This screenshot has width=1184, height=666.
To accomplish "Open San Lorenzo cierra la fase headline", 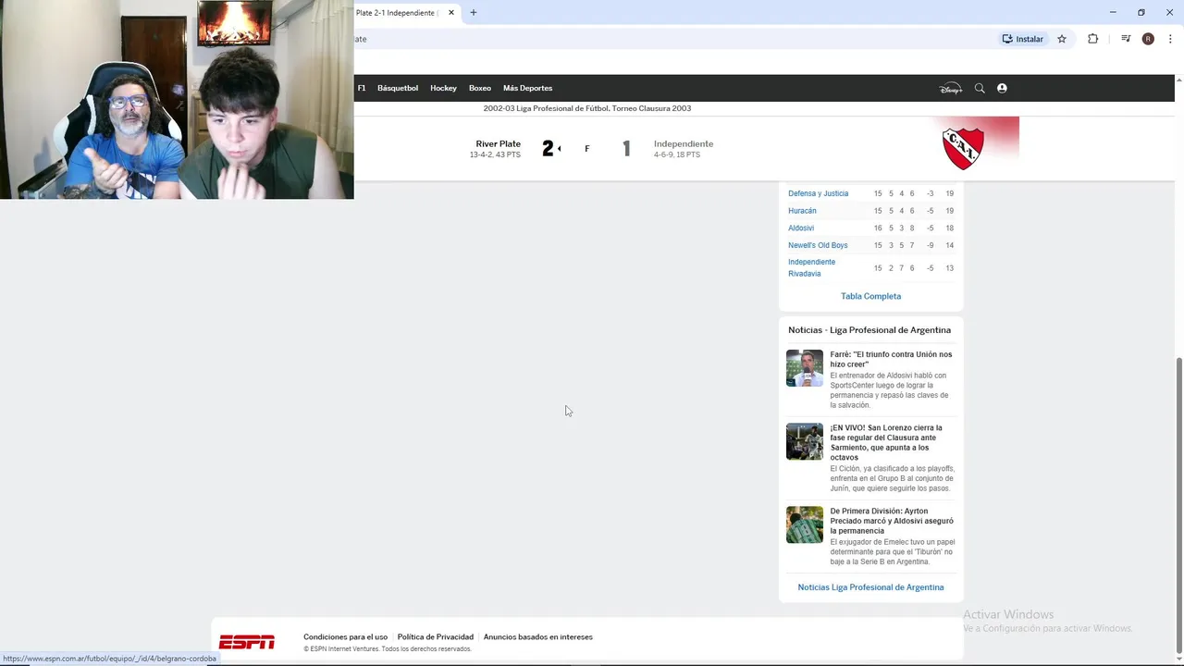I will coord(886,442).
